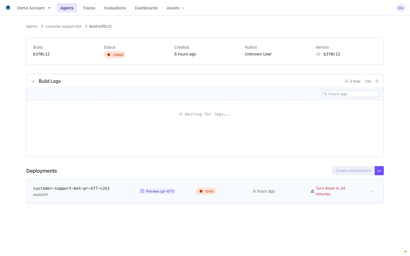The height and width of the screenshot is (256, 410).
Task: Open the Demo Account switcher dropdown
Action: 34,8
